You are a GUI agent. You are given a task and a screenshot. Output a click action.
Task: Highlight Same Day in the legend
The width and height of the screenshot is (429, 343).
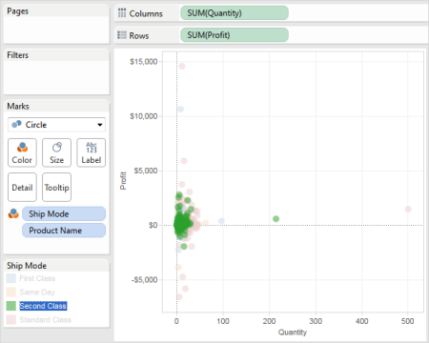pyautogui.click(x=37, y=292)
